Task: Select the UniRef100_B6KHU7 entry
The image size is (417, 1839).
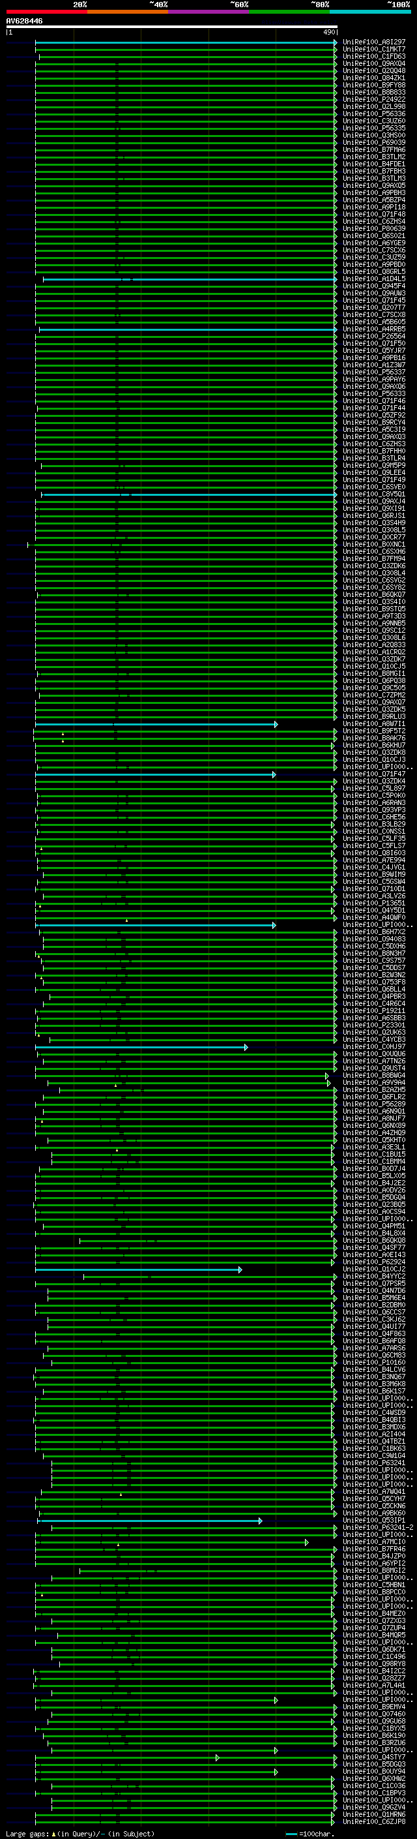Action: (373, 744)
